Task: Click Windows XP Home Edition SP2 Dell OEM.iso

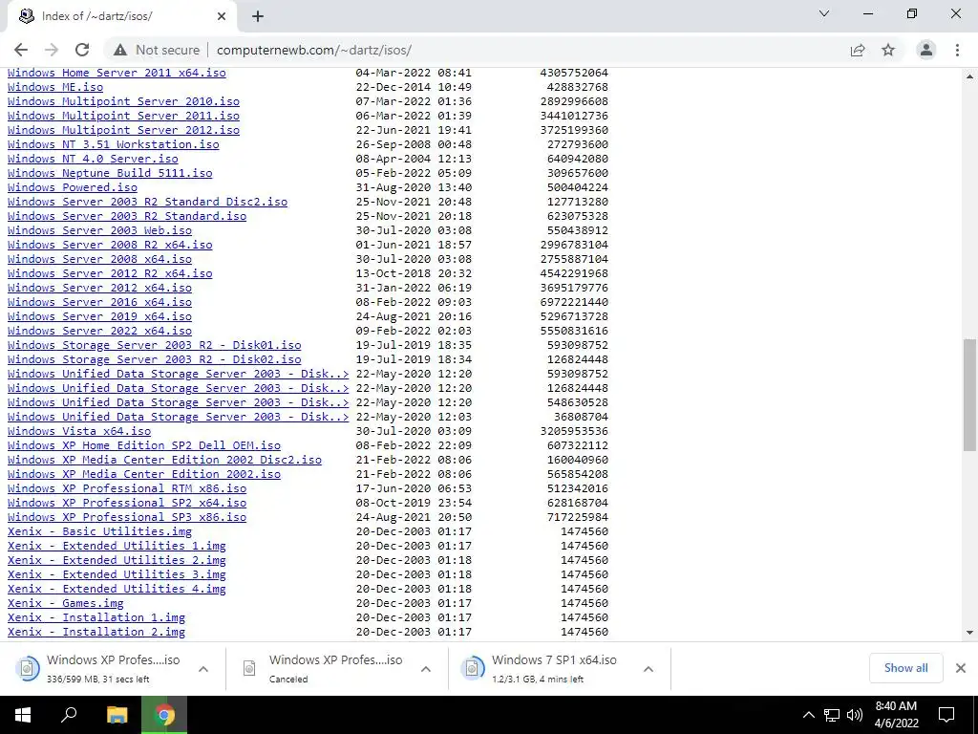Action: coord(144,445)
